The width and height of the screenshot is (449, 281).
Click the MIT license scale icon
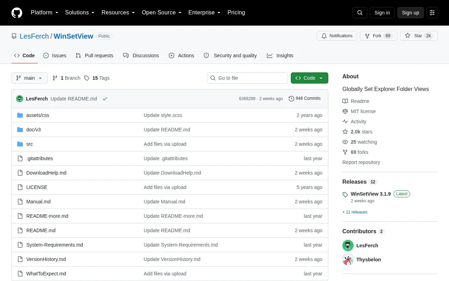pos(345,111)
